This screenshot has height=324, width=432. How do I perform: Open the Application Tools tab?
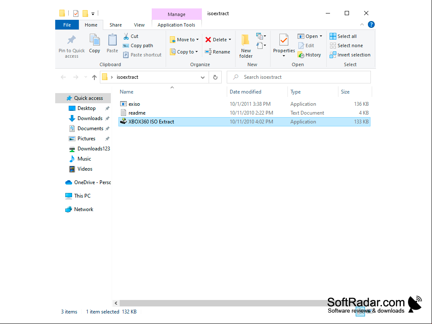tap(176, 25)
